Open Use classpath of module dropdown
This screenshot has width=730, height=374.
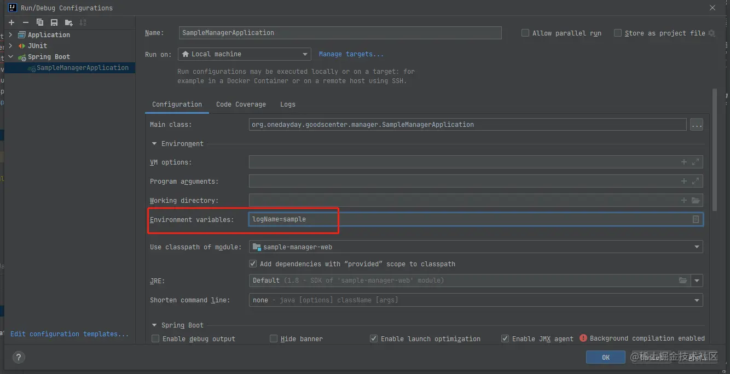[476, 247]
